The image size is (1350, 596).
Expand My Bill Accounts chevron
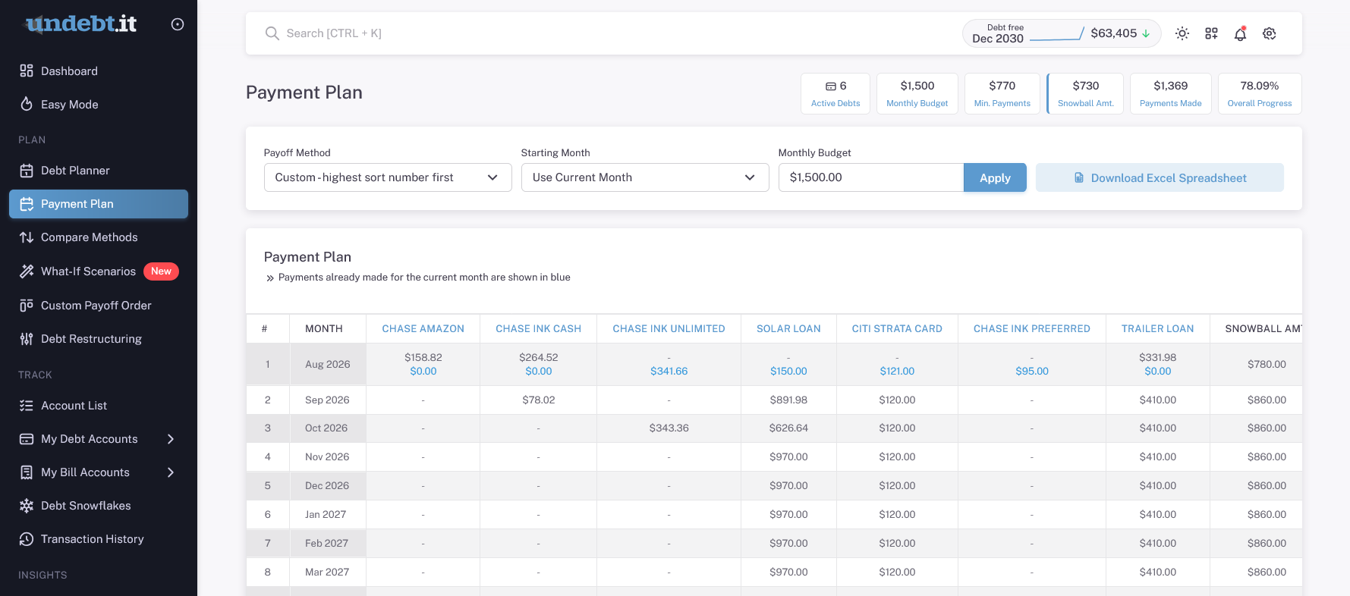(171, 472)
